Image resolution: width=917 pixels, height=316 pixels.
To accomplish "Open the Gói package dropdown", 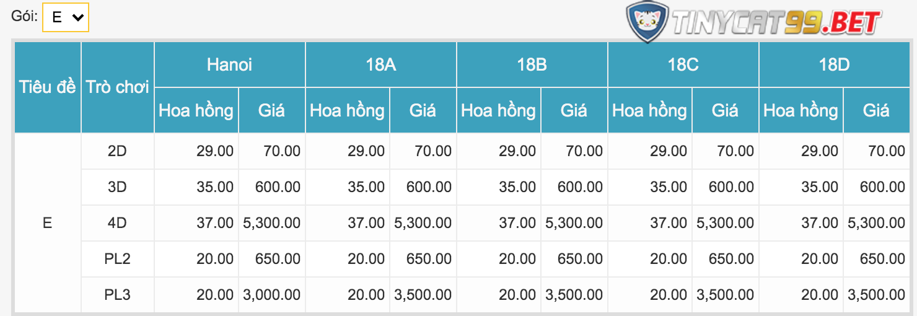I will 66,17.
